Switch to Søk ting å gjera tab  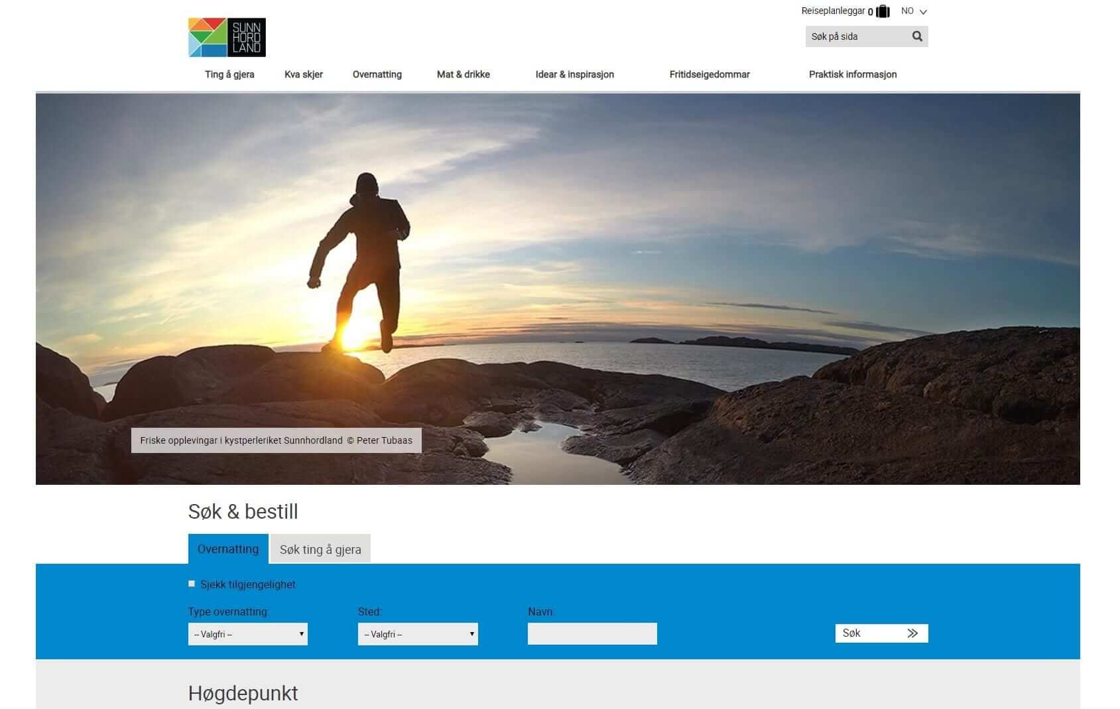(x=320, y=549)
